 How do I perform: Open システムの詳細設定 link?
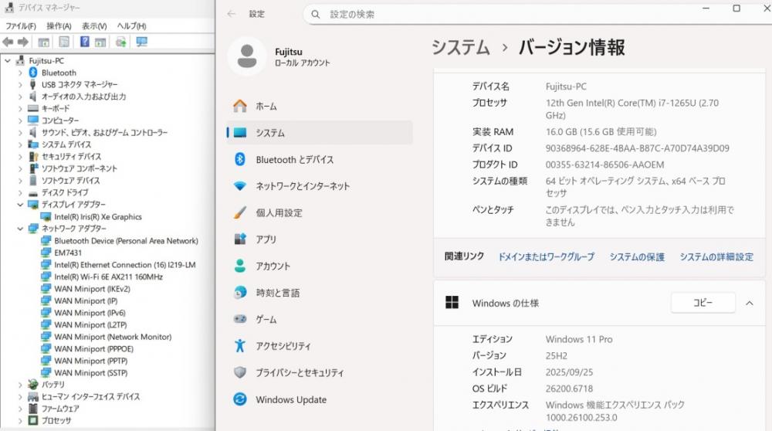pyautogui.click(x=716, y=257)
